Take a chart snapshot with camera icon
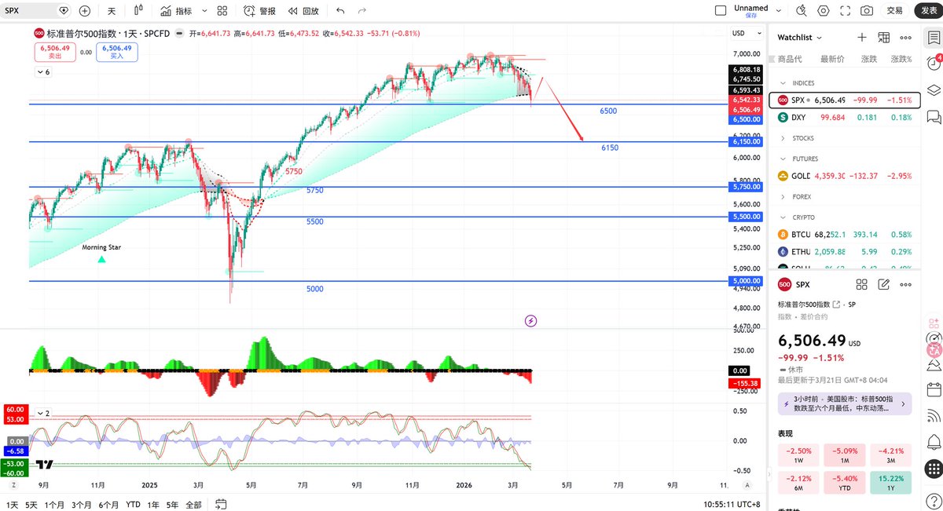This screenshot has width=943, height=511. [866, 10]
